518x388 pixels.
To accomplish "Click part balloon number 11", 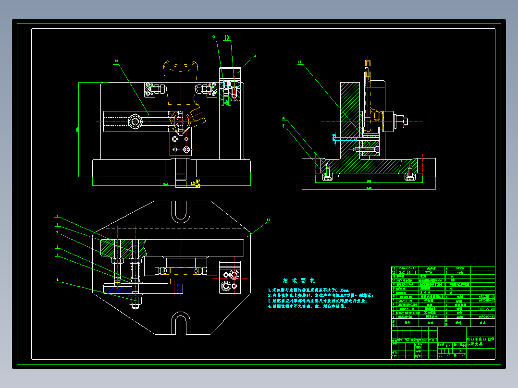I will pyautogui.click(x=255, y=56).
